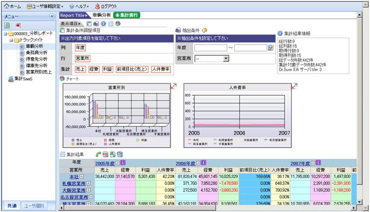The height and width of the screenshot is (212, 370).
Task: Export the results to Excel
Action: (x=113, y=154)
